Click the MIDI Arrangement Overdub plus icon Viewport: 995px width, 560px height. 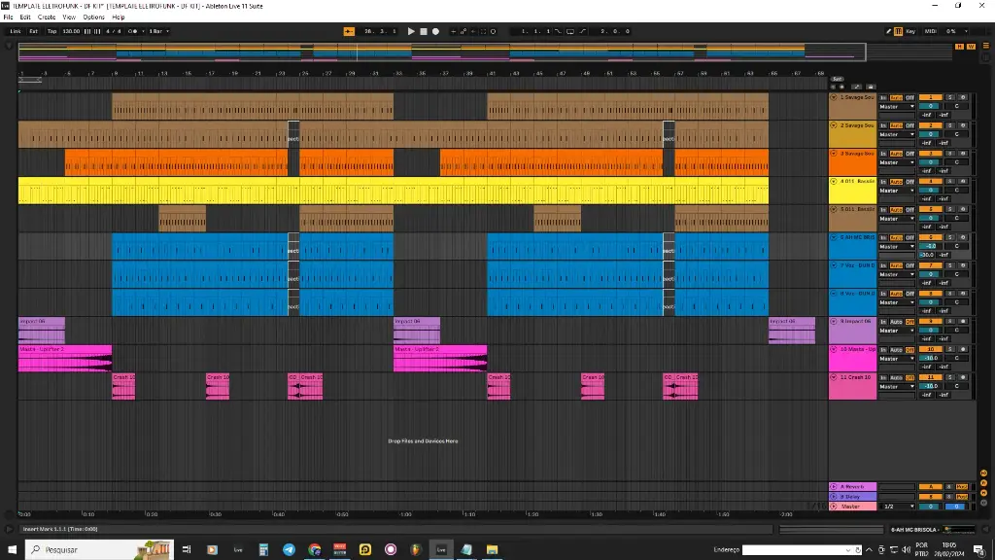pos(453,31)
